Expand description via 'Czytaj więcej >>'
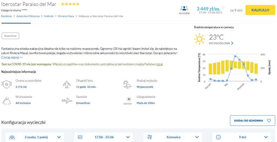This screenshot has height=142, width=277. click(x=12, y=57)
